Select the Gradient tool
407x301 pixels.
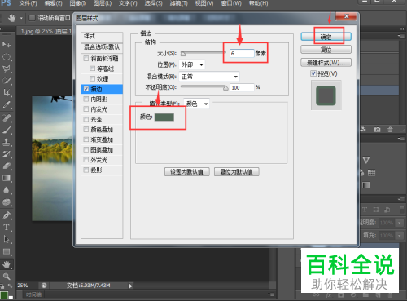7,178
